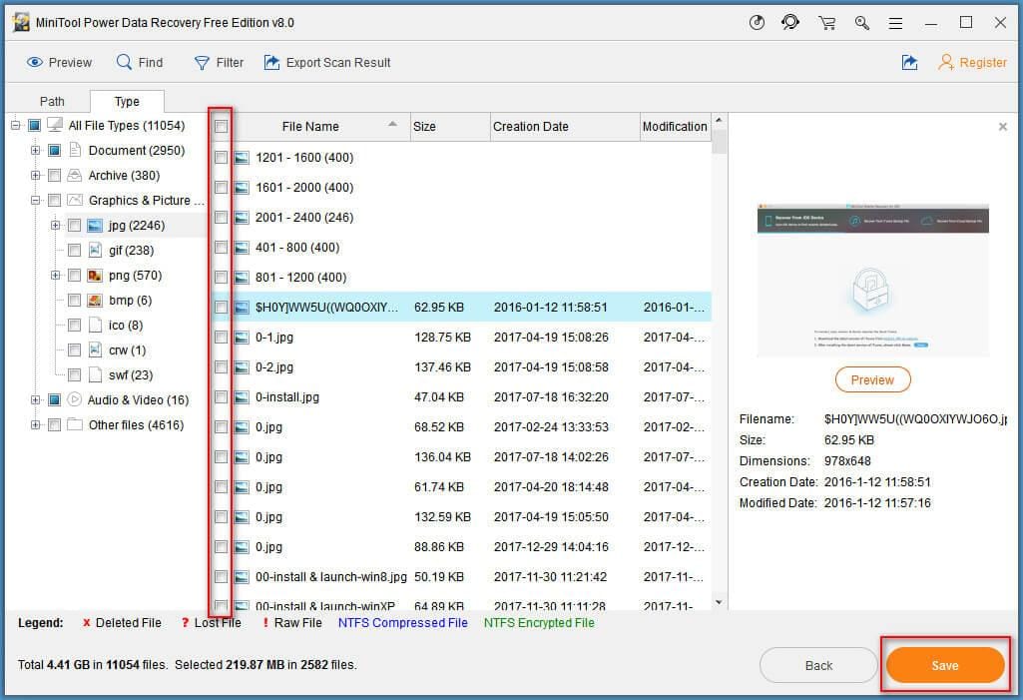This screenshot has width=1023, height=700.
Task: Click the All File Types computer icon
Action: click(x=55, y=125)
